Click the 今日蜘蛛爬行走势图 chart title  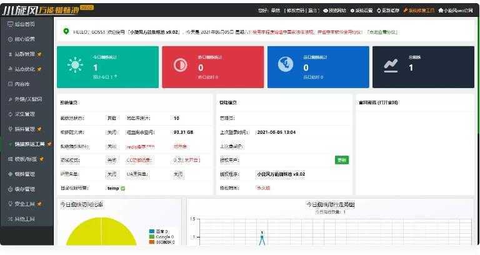click(330, 204)
